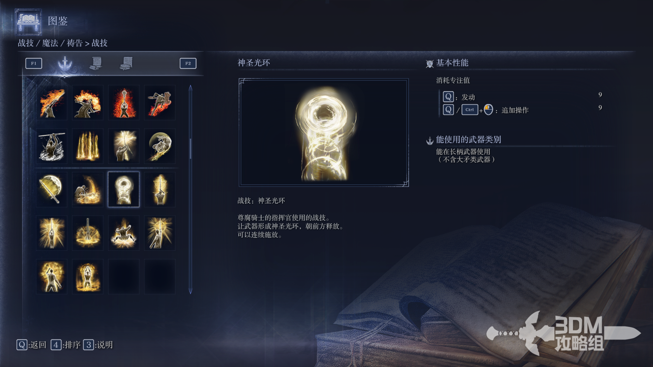
Task: Select the glowing upright sword skill icon
Action: (160, 190)
